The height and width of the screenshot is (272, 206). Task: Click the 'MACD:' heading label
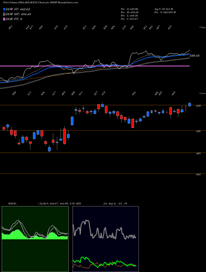(x=12, y=204)
